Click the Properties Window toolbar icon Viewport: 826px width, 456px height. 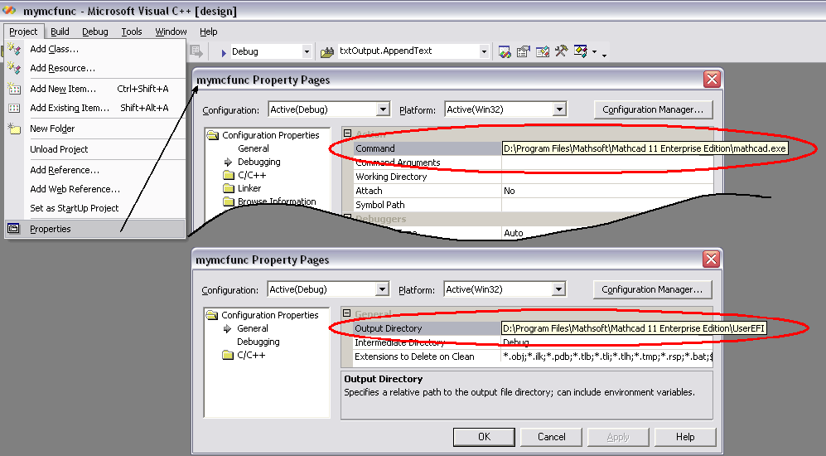[523, 51]
